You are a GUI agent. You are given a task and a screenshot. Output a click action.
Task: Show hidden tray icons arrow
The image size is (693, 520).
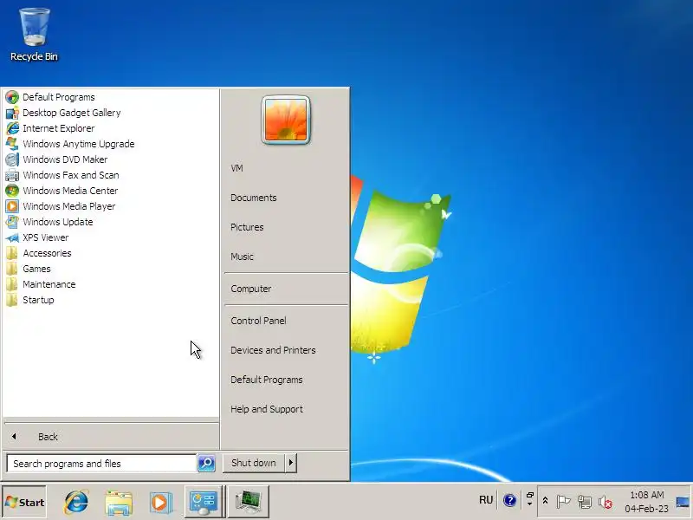point(545,501)
